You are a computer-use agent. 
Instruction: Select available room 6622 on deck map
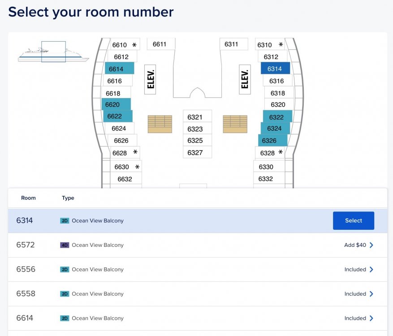(118, 116)
